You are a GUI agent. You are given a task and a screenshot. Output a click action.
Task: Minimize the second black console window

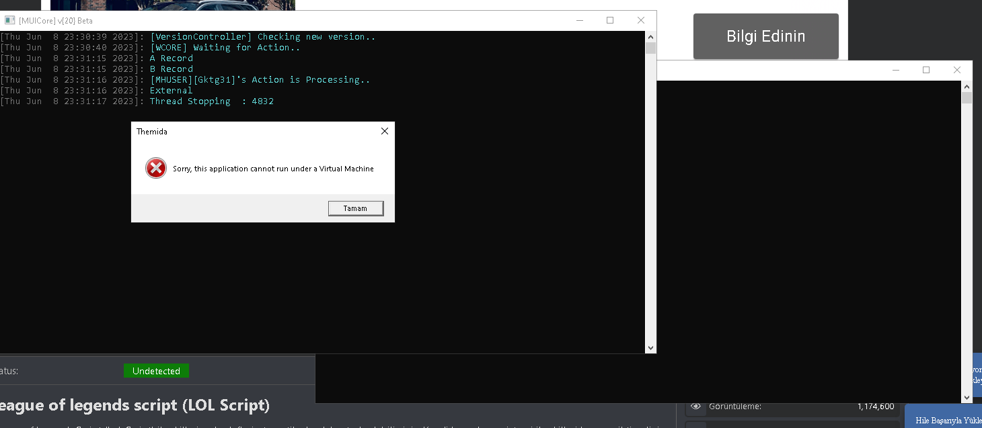coord(896,70)
